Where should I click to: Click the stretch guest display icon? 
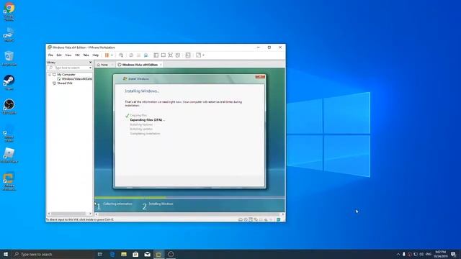(199, 55)
